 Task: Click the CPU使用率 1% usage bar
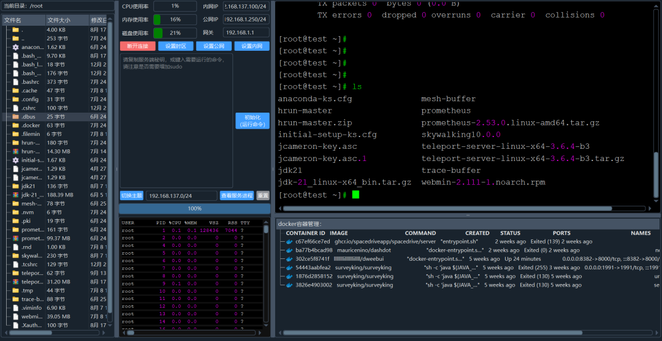pyautogui.click(x=175, y=6)
